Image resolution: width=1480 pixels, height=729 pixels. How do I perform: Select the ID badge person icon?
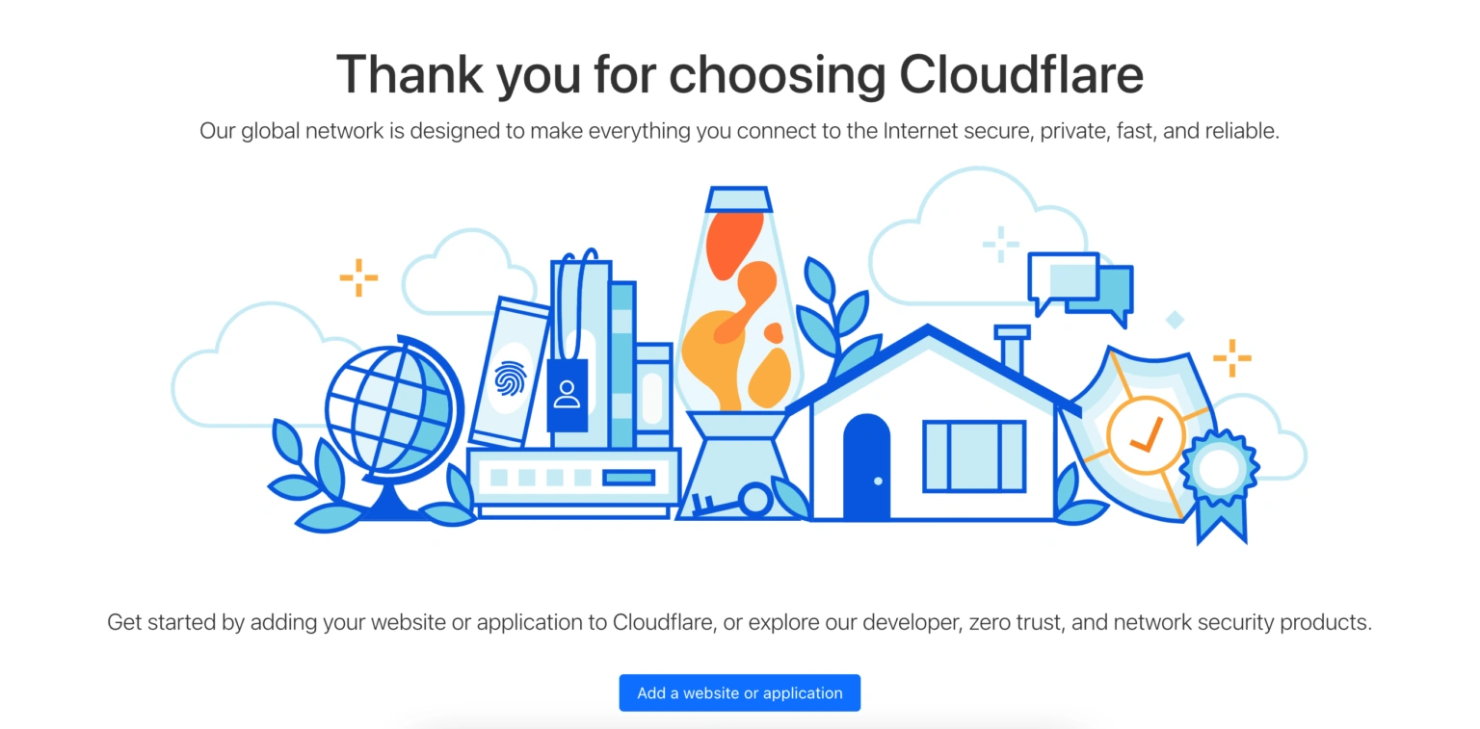567,394
